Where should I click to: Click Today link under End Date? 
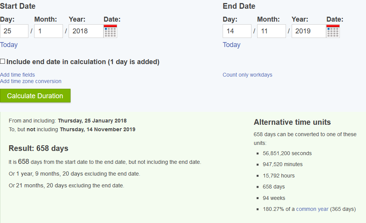point(231,45)
